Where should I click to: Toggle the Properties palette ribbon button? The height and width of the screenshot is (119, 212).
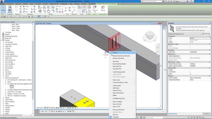(x=10, y=11)
